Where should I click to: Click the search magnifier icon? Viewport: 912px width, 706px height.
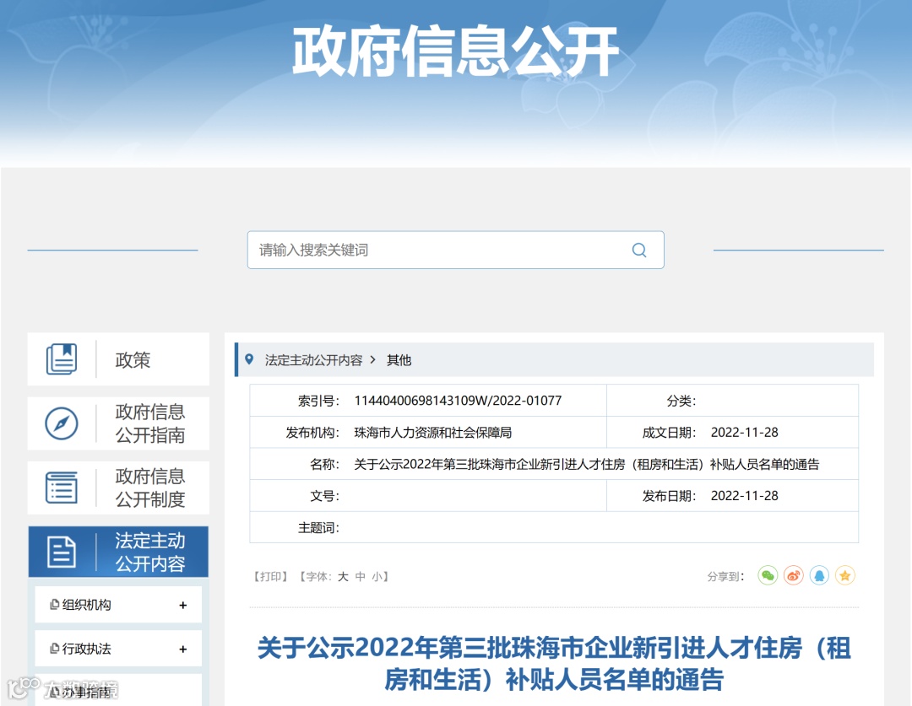[x=639, y=250]
